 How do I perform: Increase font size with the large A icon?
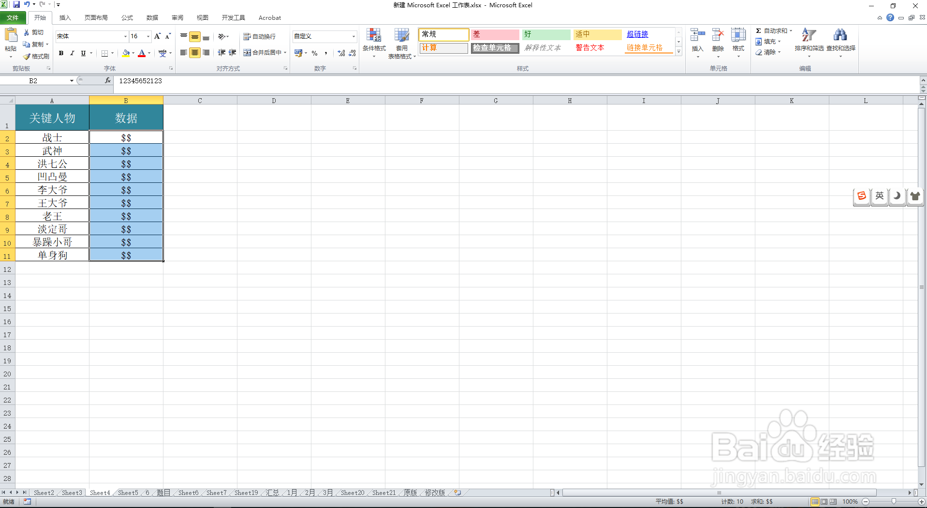(157, 36)
